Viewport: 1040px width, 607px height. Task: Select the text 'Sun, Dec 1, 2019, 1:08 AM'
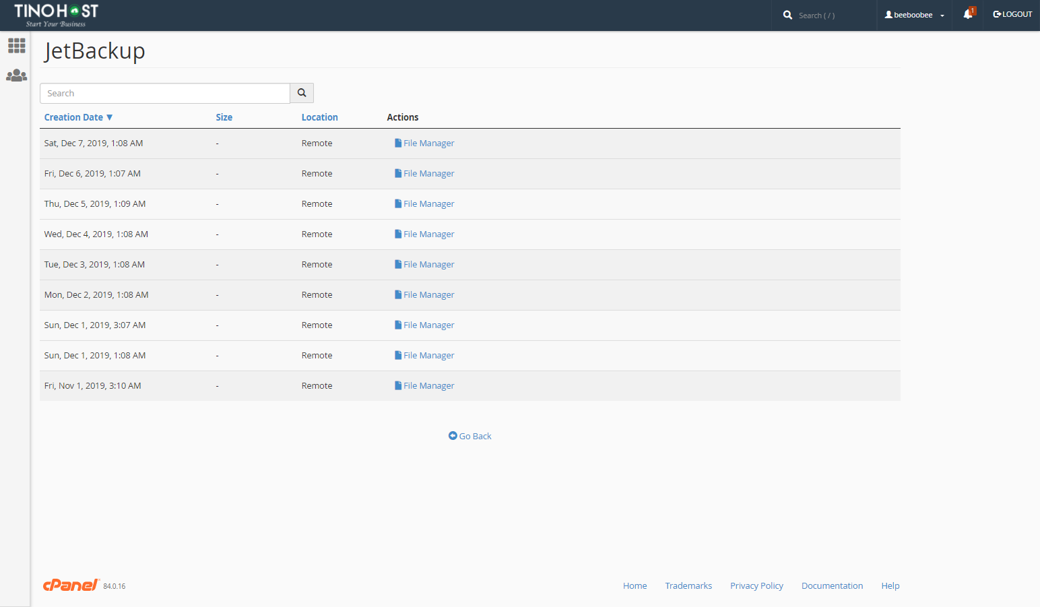click(x=95, y=355)
